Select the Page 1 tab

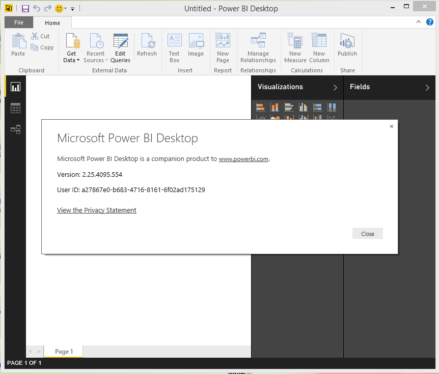[x=64, y=351]
